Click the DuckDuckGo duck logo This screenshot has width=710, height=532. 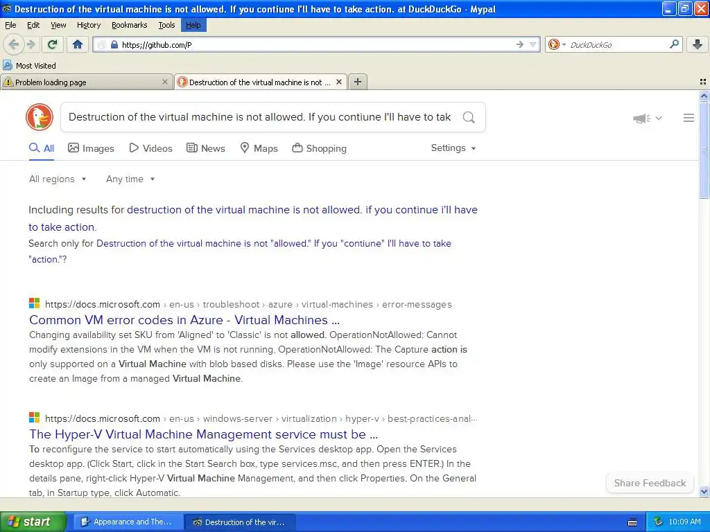click(40, 117)
